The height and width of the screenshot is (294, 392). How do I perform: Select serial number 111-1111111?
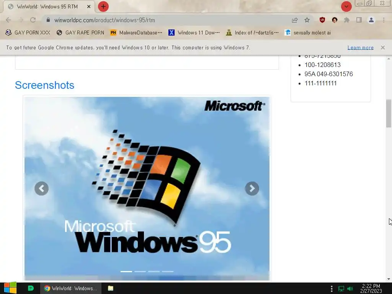point(320,83)
